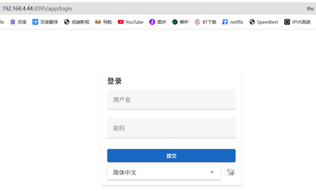The height and width of the screenshot is (191, 316).
Task: Open the 低端影视 bookmark
Action: click(77, 22)
